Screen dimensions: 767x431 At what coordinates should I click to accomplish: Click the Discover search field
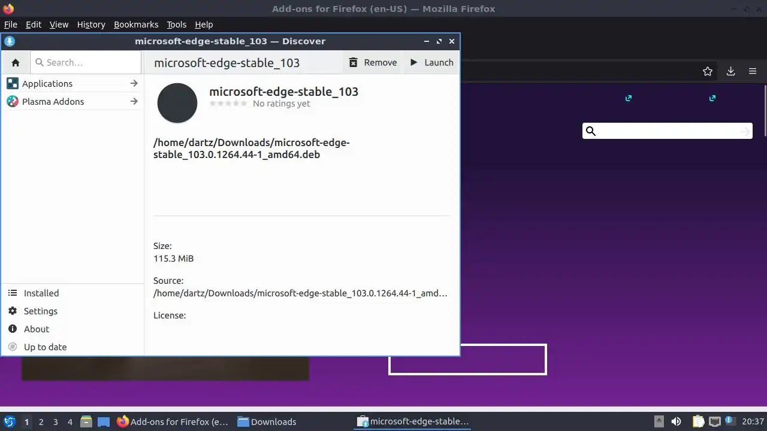click(x=86, y=62)
